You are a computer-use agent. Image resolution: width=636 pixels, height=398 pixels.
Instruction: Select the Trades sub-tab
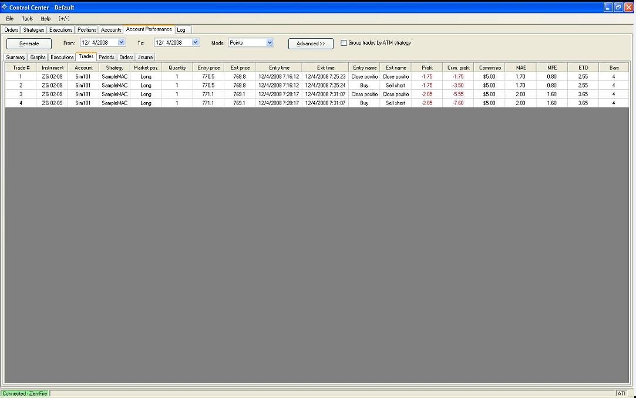coord(86,57)
